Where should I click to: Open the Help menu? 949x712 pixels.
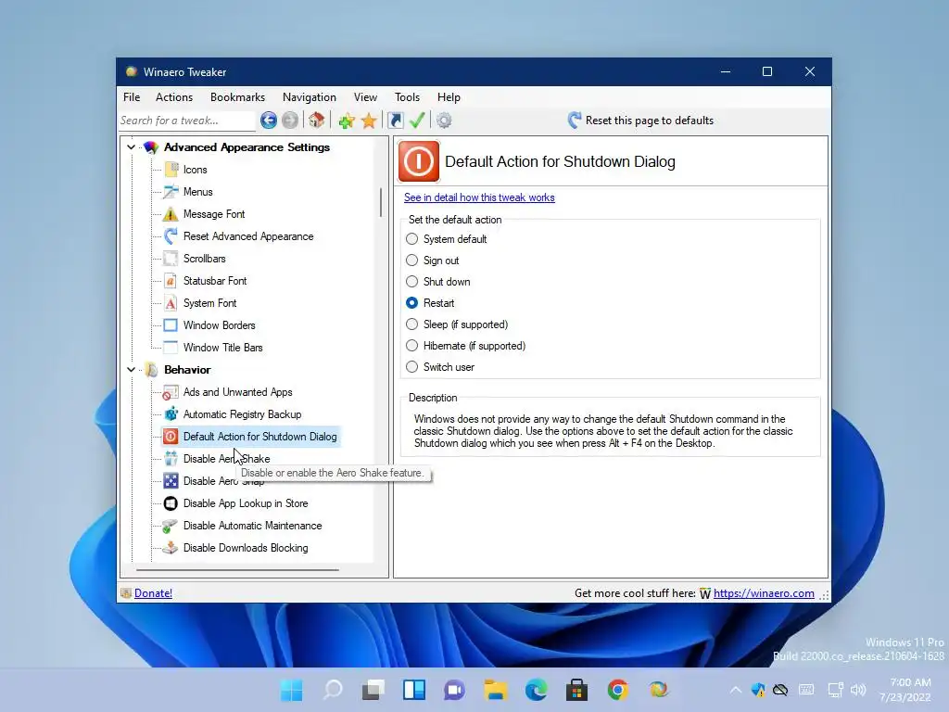click(449, 96)
